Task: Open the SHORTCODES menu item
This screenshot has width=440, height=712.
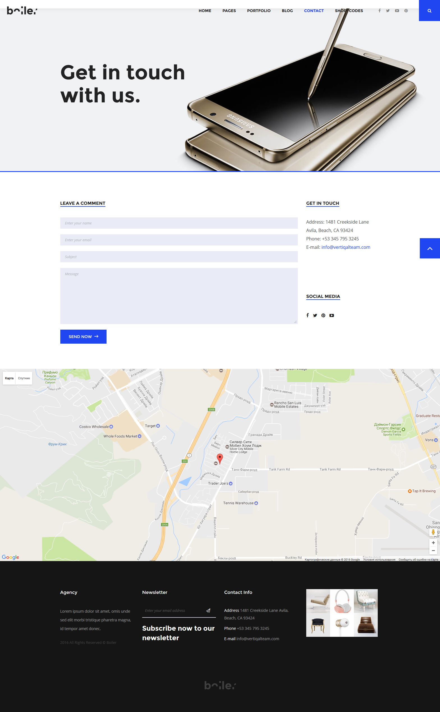Action: click(x=349, y=11)
